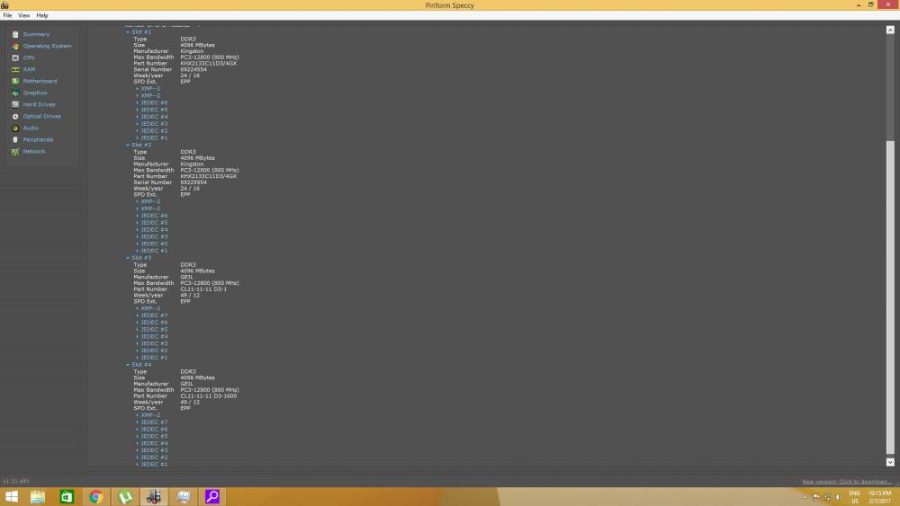This screenshot has width=900, height=506.
Task: Select GEIL manufacturer value in Slot #3
Action: click(186, 278)
